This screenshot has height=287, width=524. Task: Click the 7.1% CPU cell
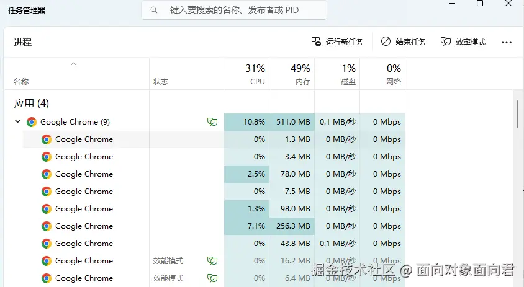(246, 226)
